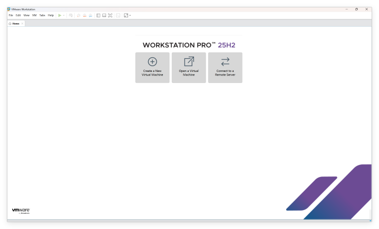Click the console view toolbar icon
Image resolution: width=379 pixels, height=229 pixels.
pos(118,15)
